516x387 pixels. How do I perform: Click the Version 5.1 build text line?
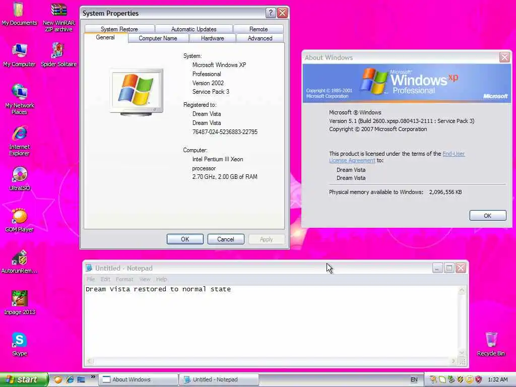point(402,121)
